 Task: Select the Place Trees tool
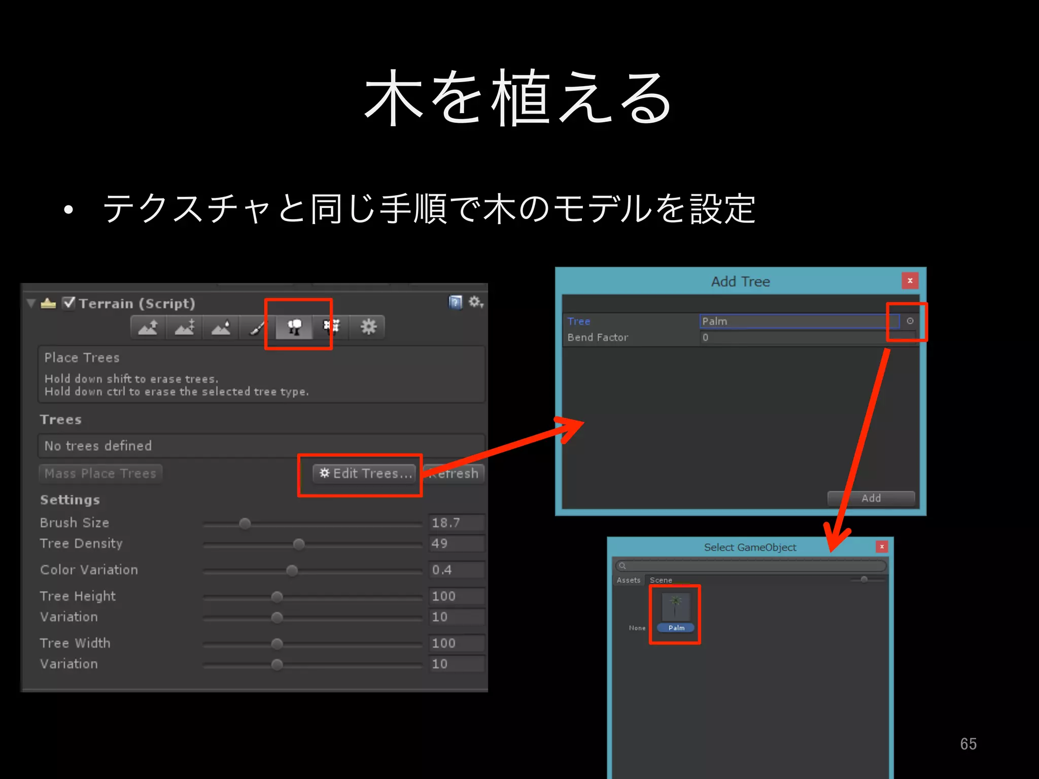pos(294,327)
